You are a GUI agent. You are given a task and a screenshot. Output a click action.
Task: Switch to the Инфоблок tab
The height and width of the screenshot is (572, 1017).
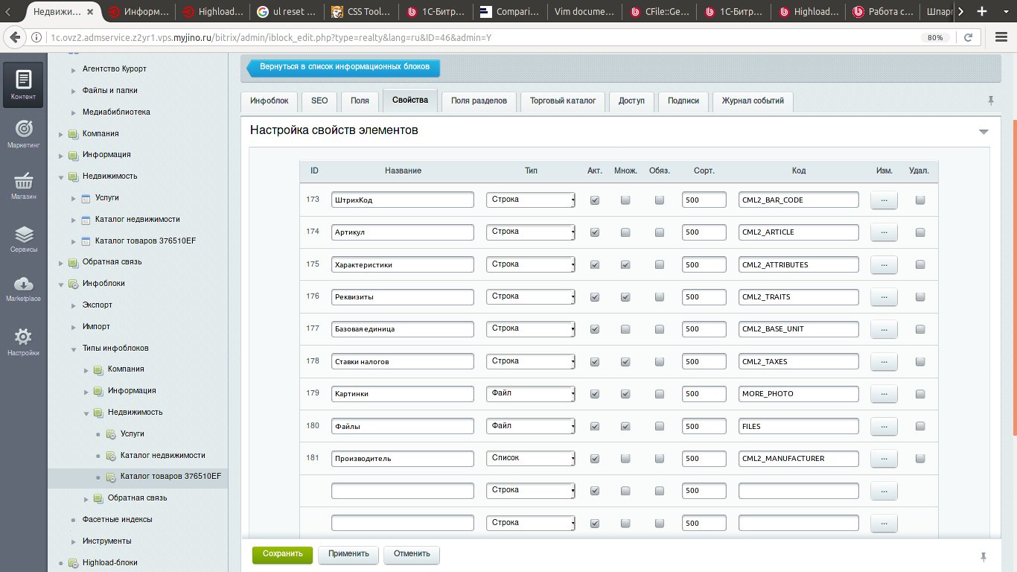tap(270, 101)
